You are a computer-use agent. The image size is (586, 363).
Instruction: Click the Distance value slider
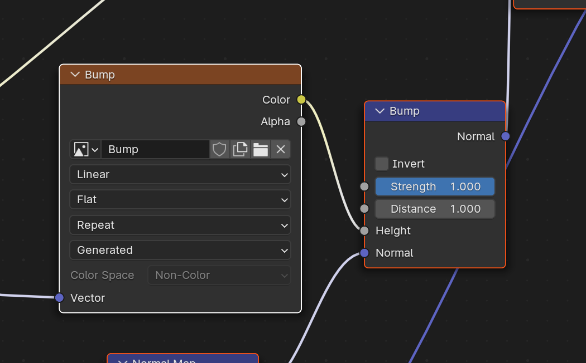(435, 209)
